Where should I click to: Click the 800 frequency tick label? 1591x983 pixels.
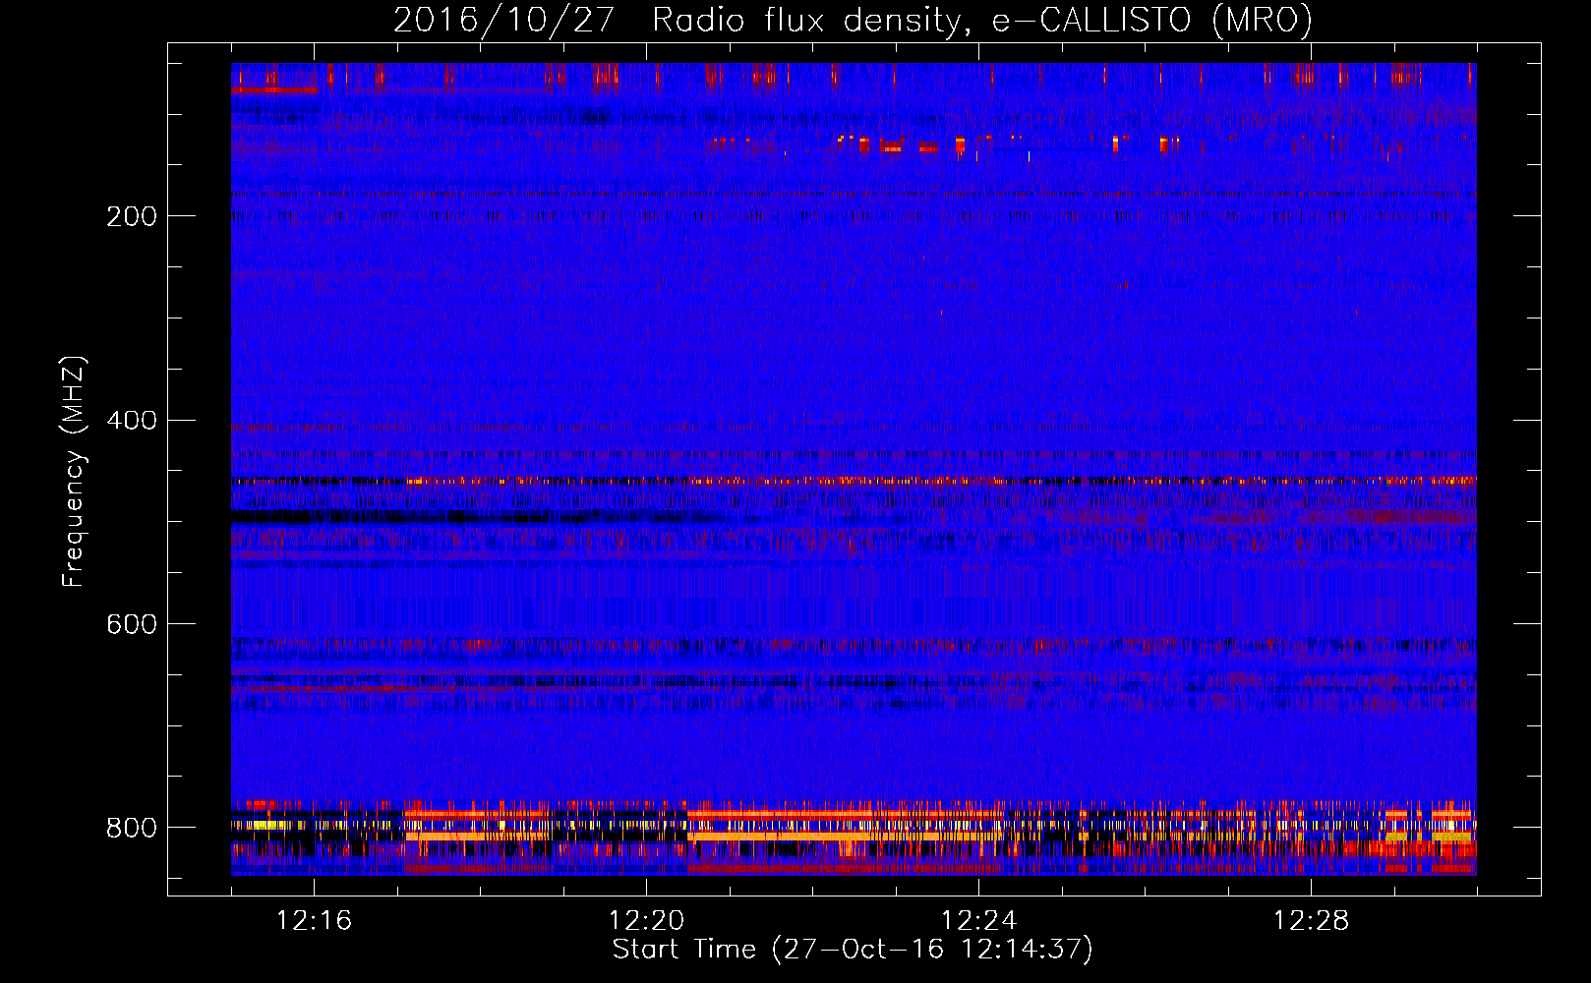point(132,828)
